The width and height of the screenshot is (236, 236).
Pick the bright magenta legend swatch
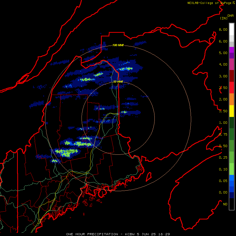click(x=232, y=50)
